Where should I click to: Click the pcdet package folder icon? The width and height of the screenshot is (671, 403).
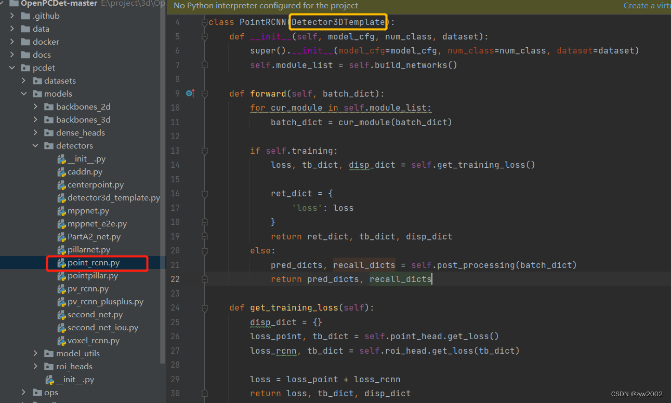click(x=25, y=68)
